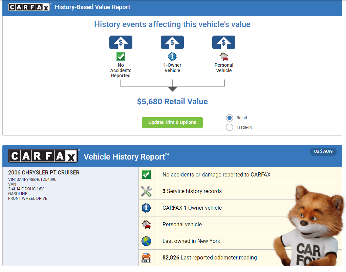This screenshot has height=272, width=346.
Task: Click the value-up arrow above No Accidents Reported
Action: click(x=121, y=43)
